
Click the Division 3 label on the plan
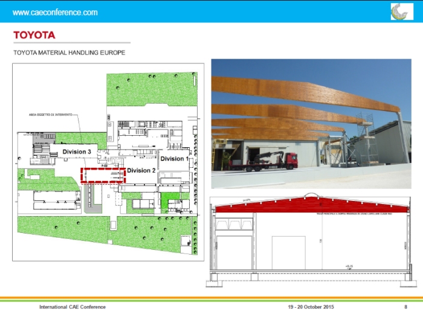tap(76, 151)
